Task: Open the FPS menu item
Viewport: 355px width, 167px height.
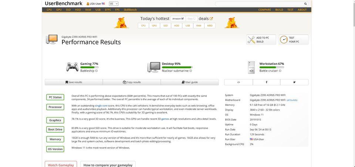Action: coord(117,10)
